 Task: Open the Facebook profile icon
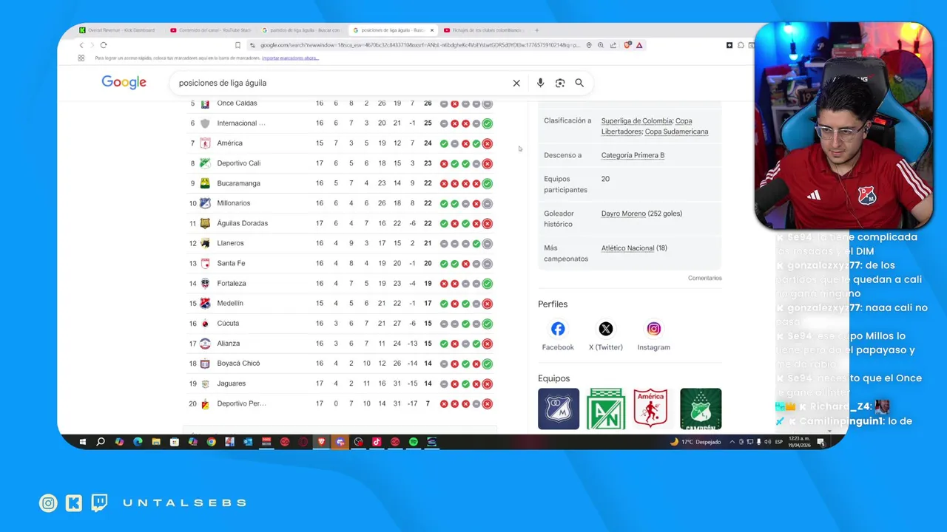coord(558,329)
